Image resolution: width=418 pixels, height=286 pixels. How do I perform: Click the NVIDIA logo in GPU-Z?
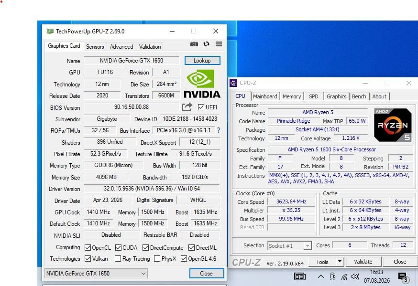202,84
